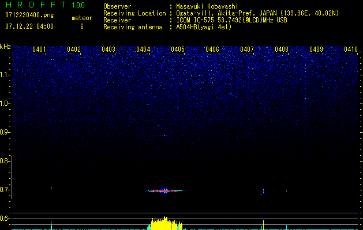
Task: Click the kHz axis unit label
Action: point(5,47)
